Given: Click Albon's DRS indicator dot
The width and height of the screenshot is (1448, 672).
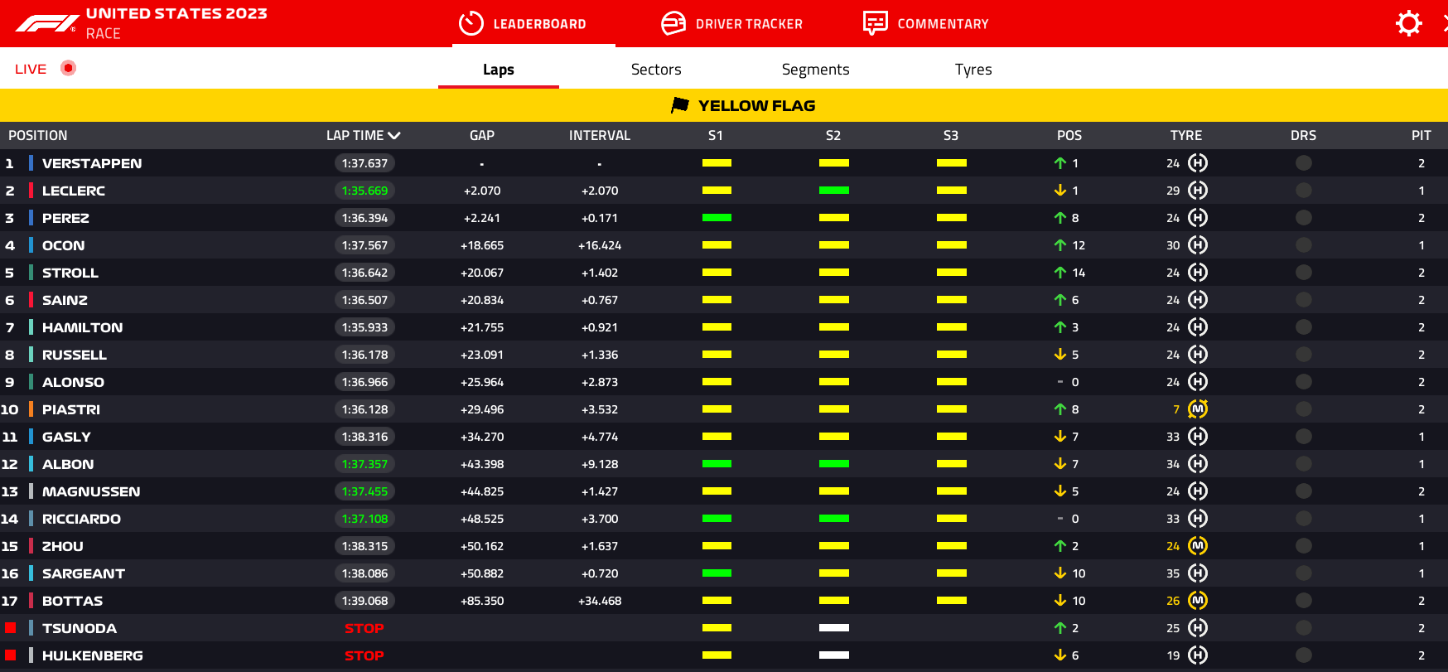Looking at the screenshot, I should pyautogui.click(x=1304, y=464).
